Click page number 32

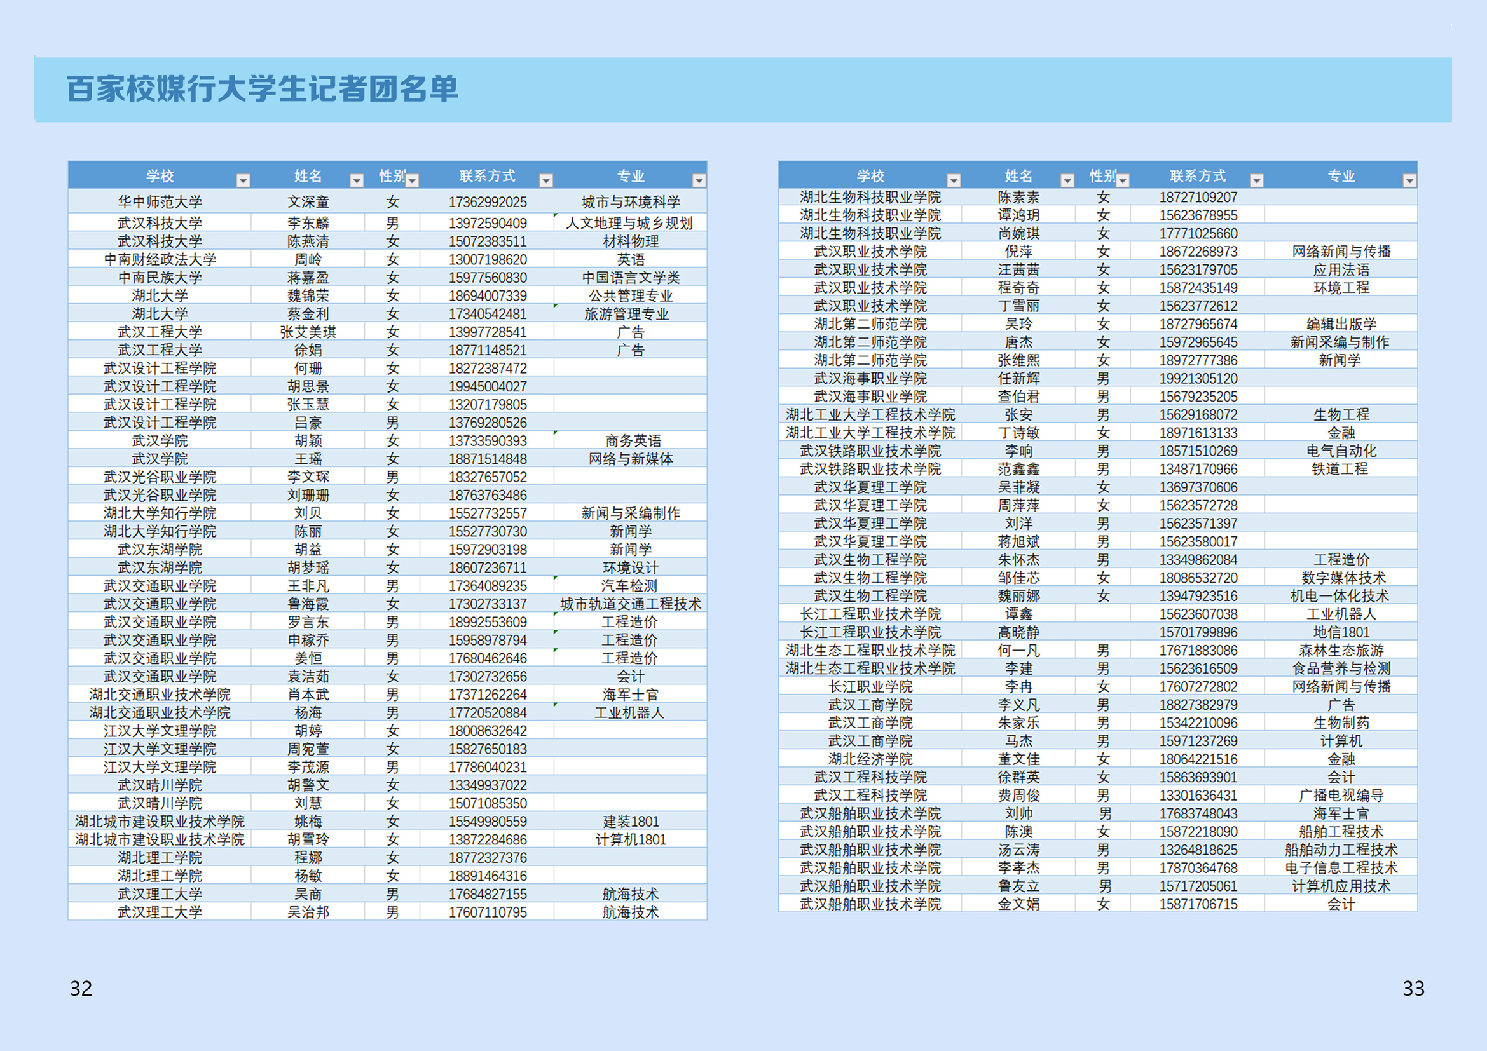[x=81, y=988]
